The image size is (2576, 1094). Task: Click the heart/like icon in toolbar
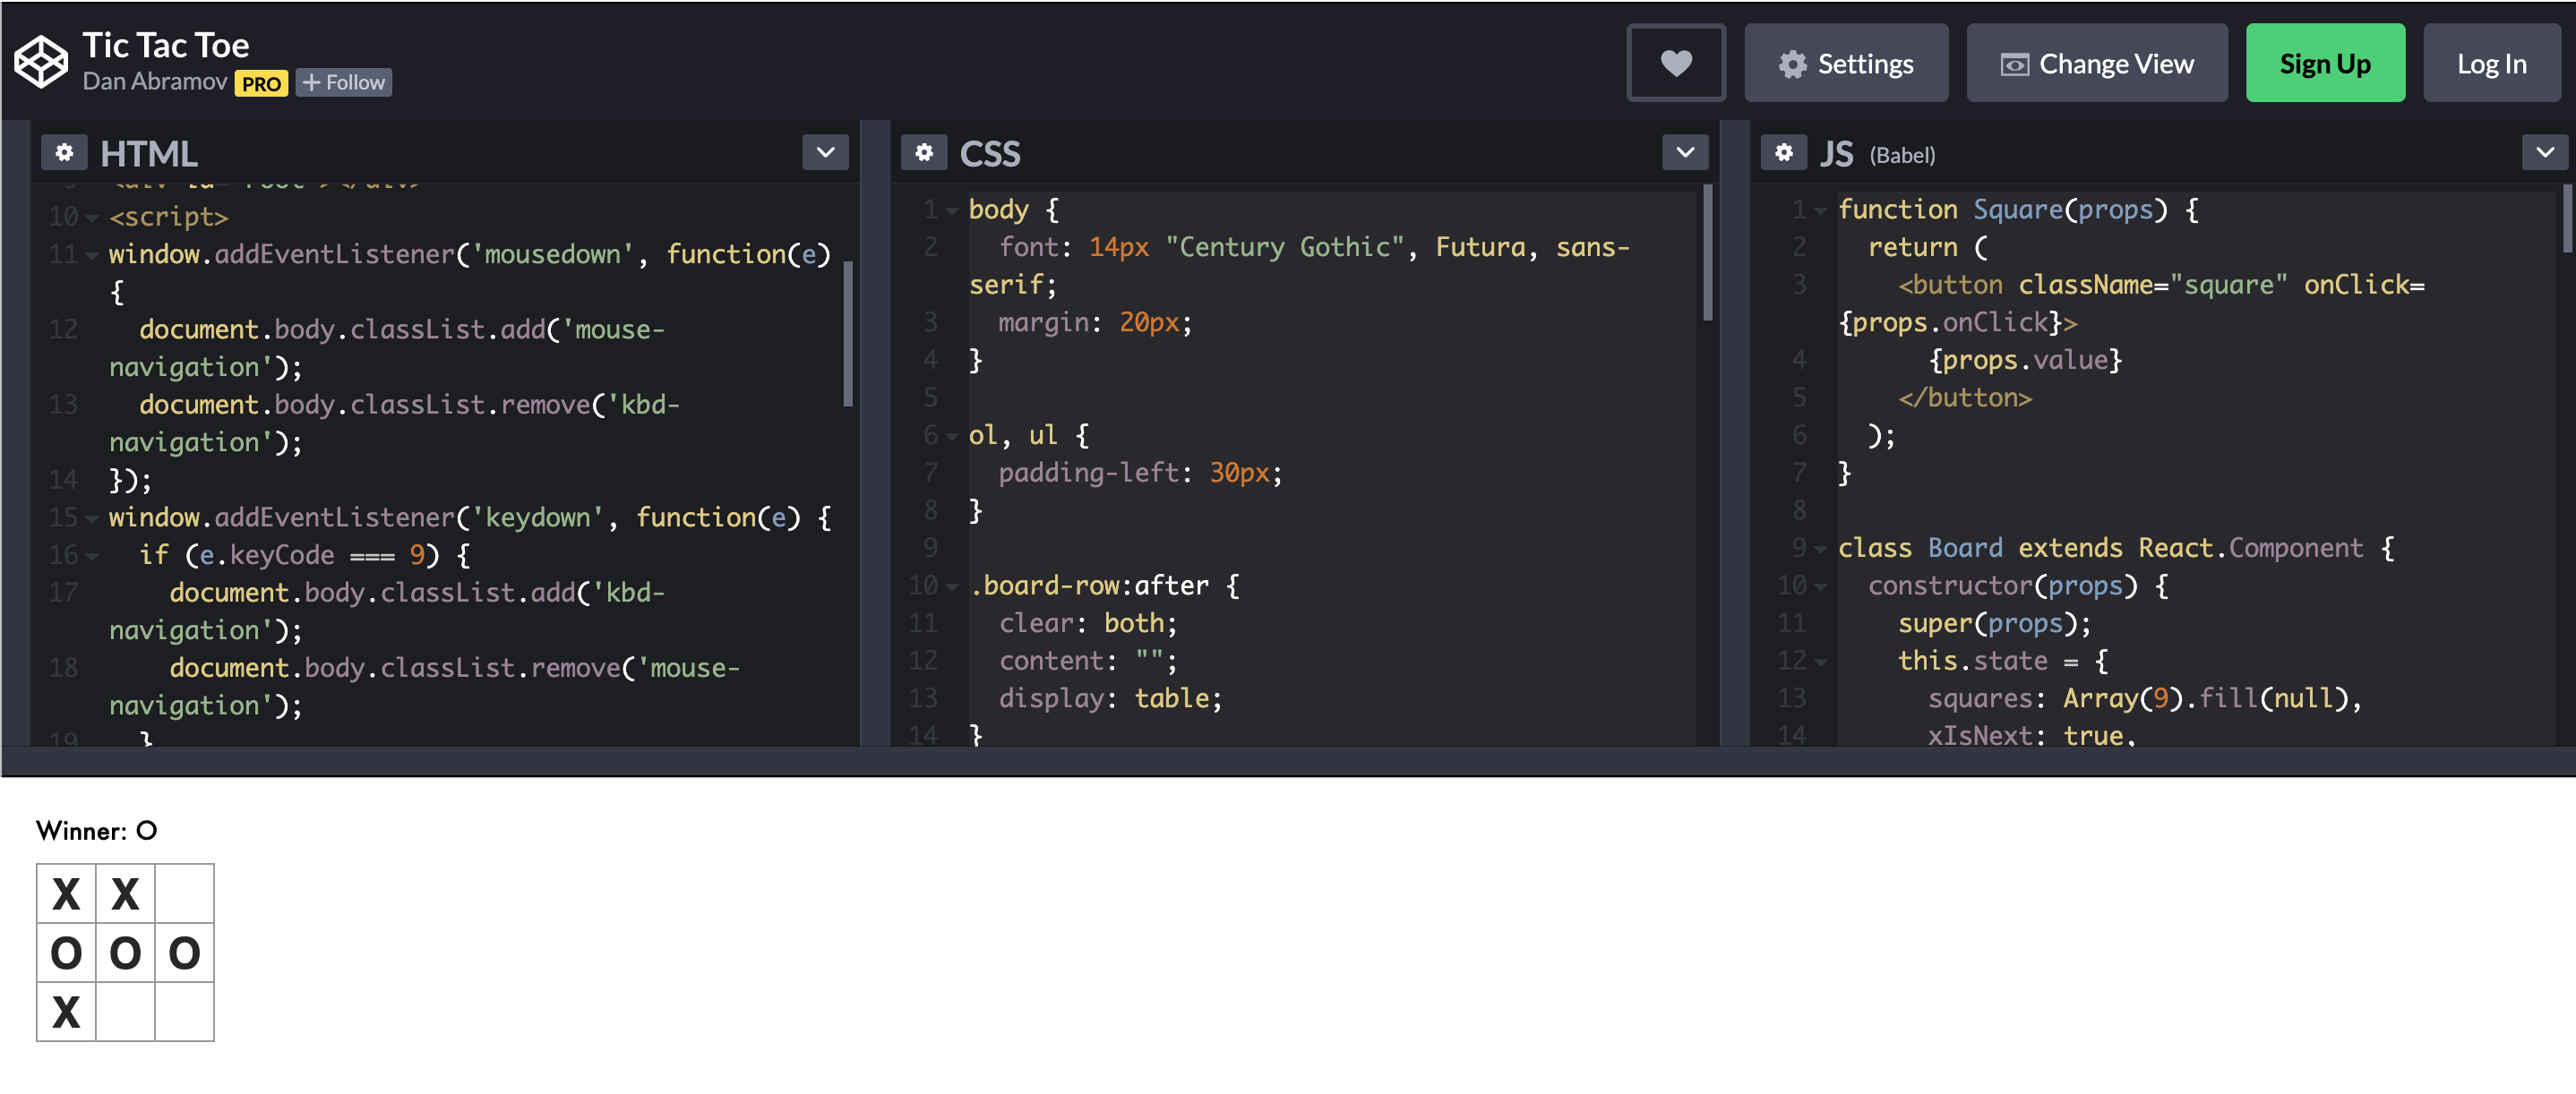pos(1676,63)
